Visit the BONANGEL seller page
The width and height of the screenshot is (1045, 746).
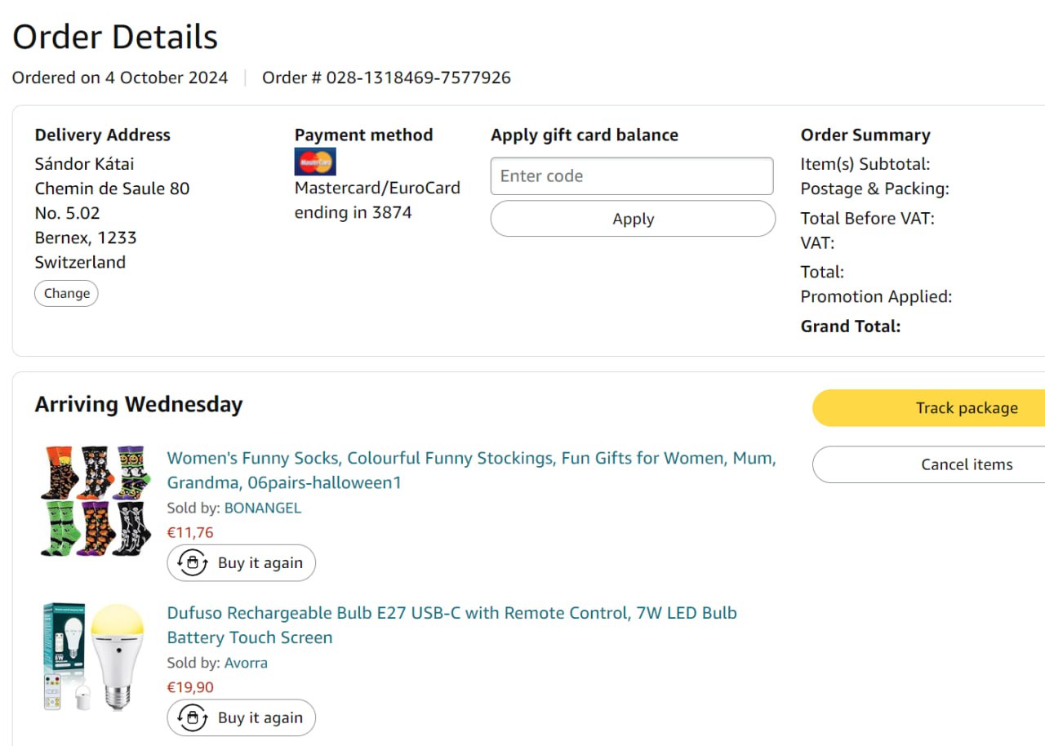point(262,508)
